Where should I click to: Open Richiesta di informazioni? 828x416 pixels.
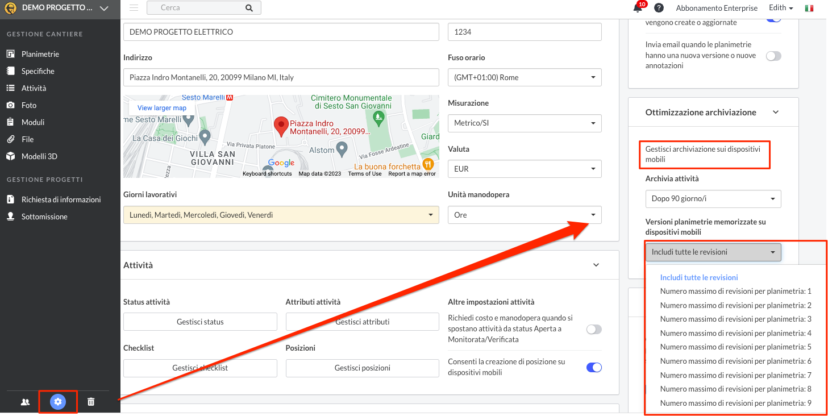coord(61,199)
